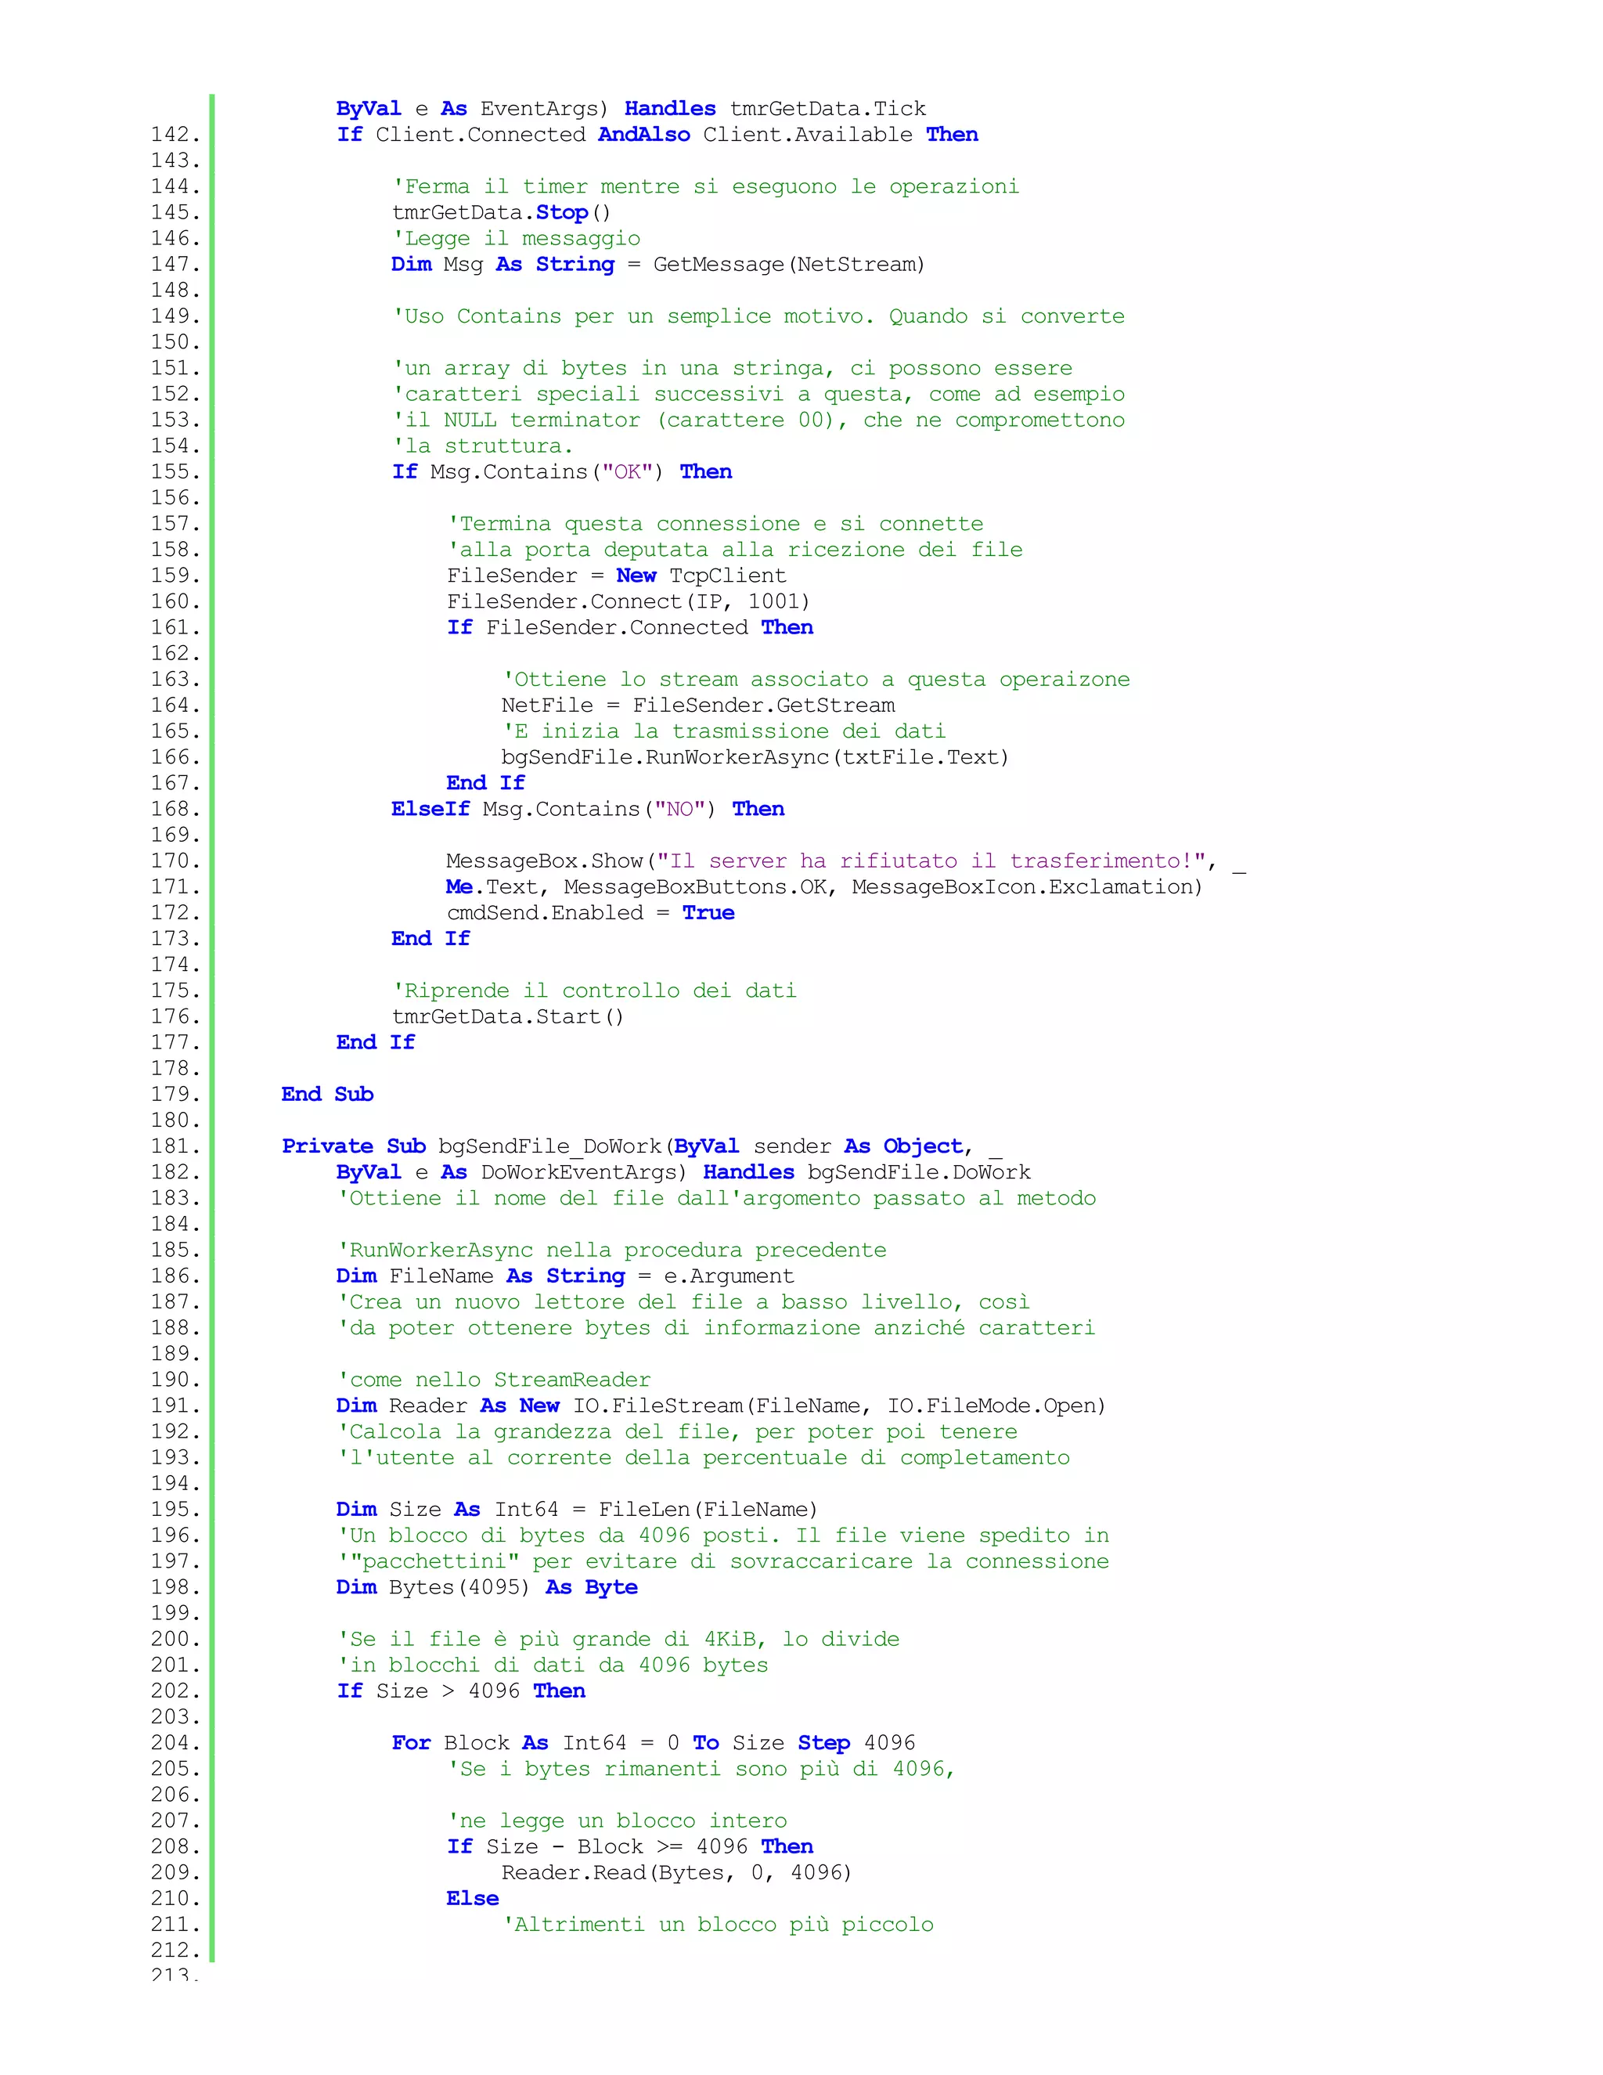Click 'If Size - Block >= 4096 Then'

point(631,1847)
